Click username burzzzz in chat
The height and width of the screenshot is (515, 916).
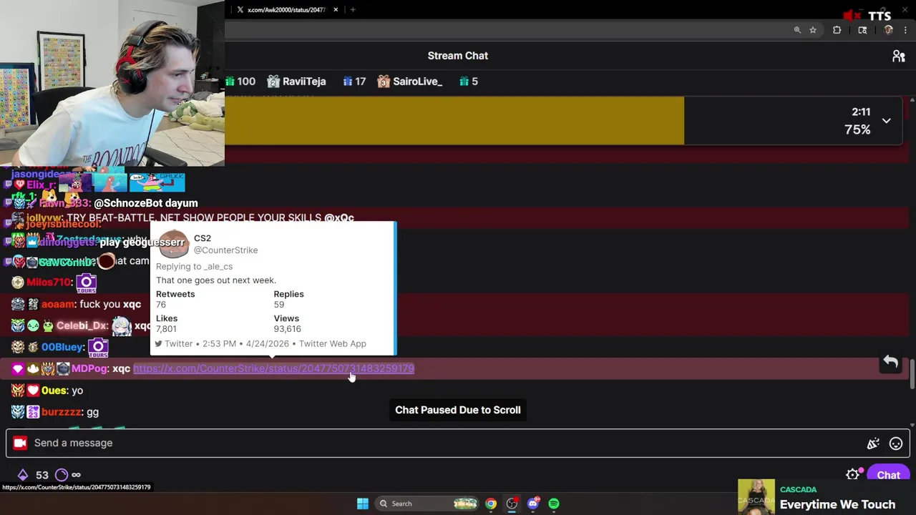click(x=62, y=412)
